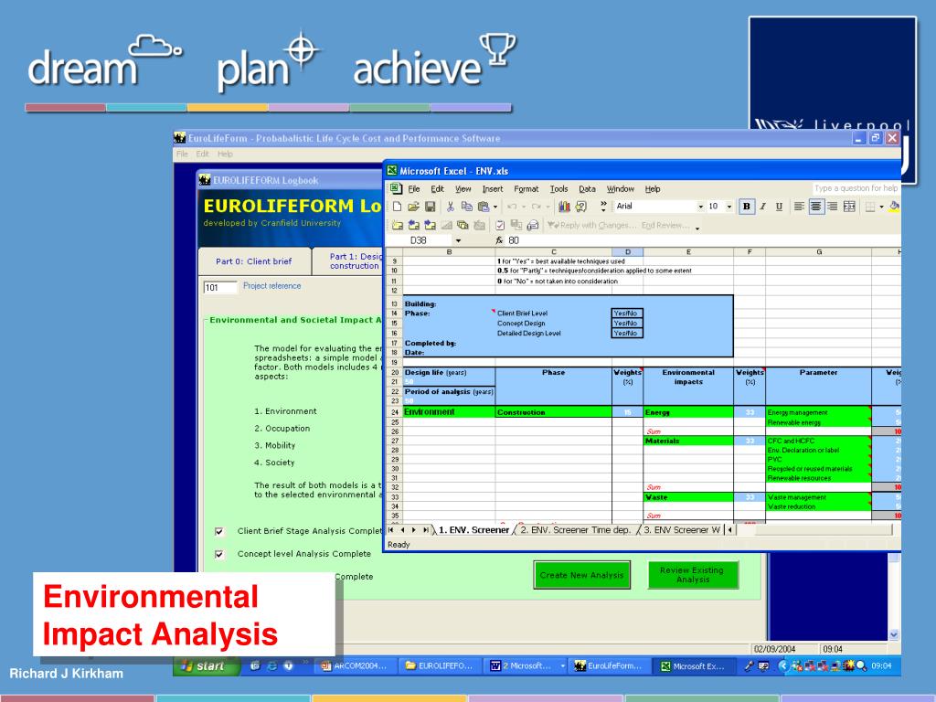Click the Type a question for help box

tap(856, 188)
